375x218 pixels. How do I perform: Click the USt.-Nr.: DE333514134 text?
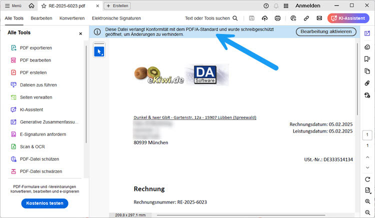point(328,159)
